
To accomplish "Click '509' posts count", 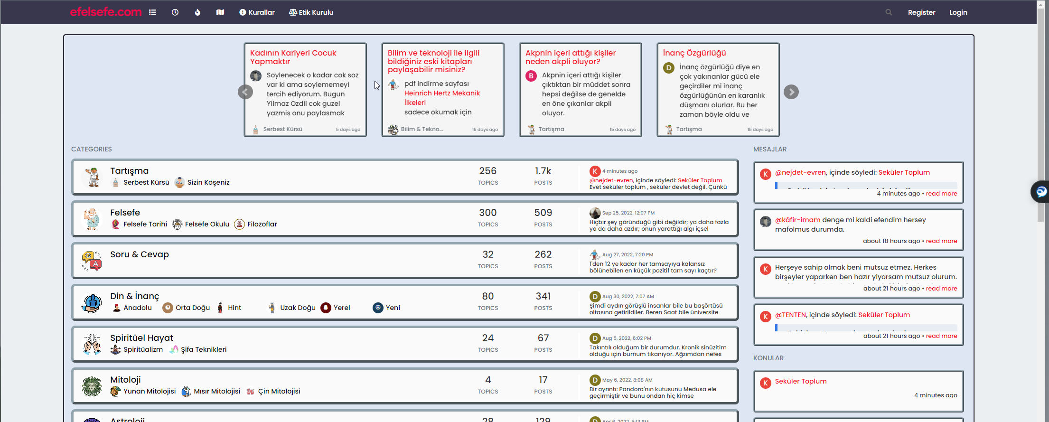I will coord(543,213).
